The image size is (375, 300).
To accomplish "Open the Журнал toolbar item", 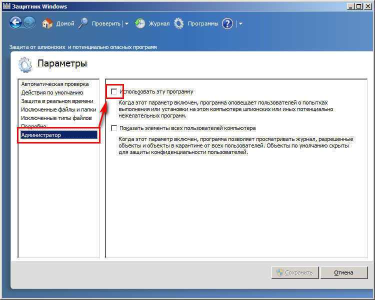I will click(159, 23).
